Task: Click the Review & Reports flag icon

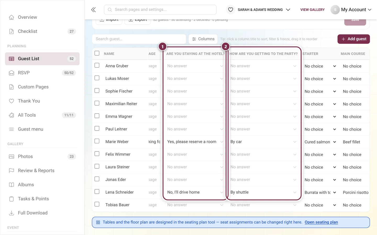Action: click(x=12, y=171)
